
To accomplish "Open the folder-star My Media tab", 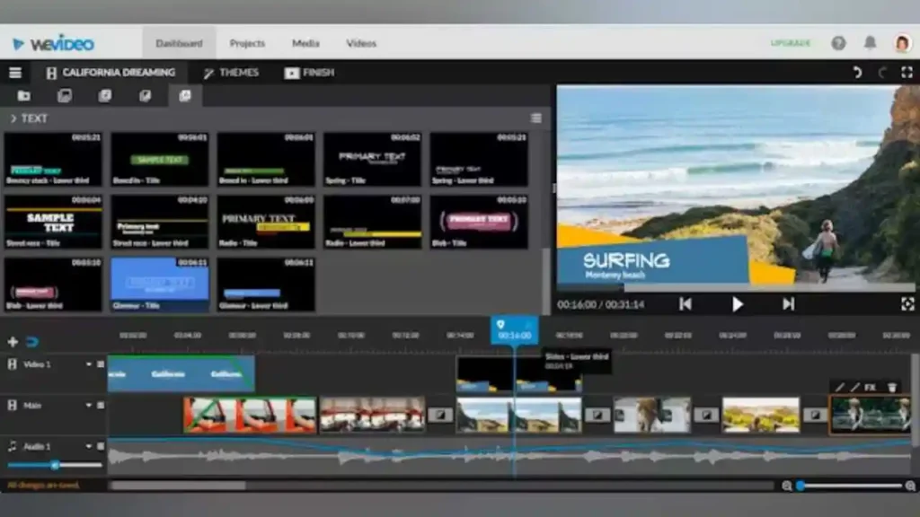I will (24, 95).
